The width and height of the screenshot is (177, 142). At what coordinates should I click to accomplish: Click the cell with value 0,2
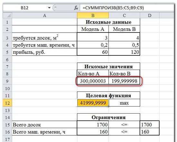pyautogui.click(x=93, y=45)
